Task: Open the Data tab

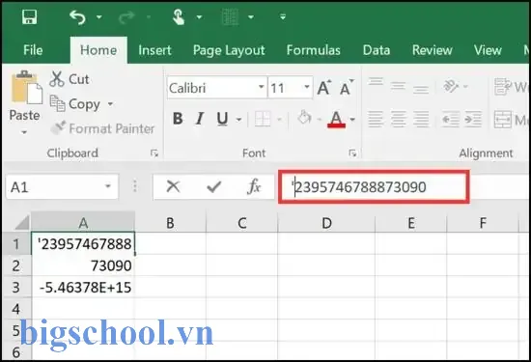Action: [377, 50]
